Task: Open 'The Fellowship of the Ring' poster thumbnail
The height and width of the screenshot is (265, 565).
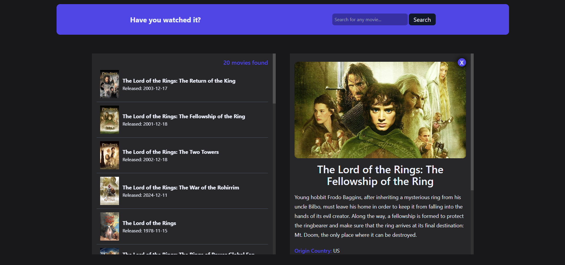Action: (110, 120)
